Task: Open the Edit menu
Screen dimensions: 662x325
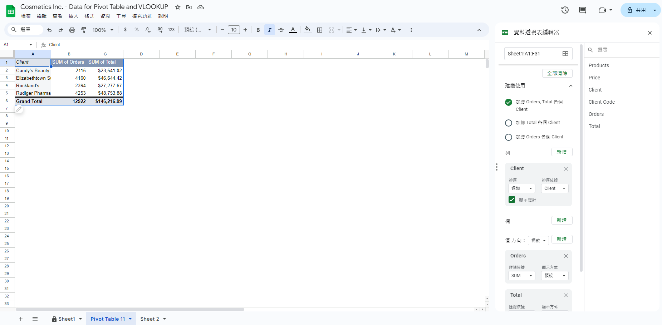Action: (42, 16)
